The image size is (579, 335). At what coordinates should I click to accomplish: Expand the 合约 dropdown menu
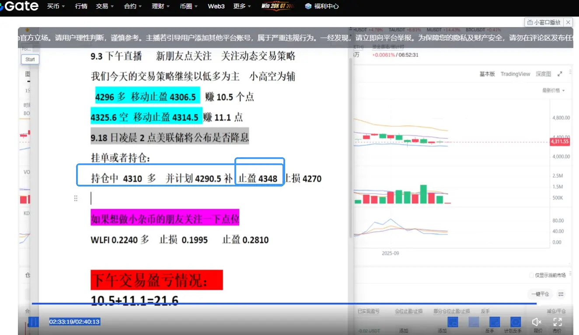[133, 7]
